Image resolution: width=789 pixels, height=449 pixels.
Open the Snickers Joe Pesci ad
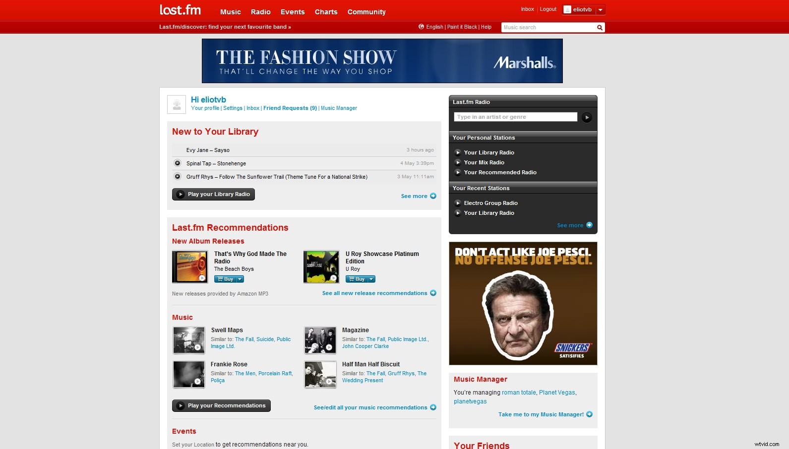pyautogui.click(x=523, y=303)
